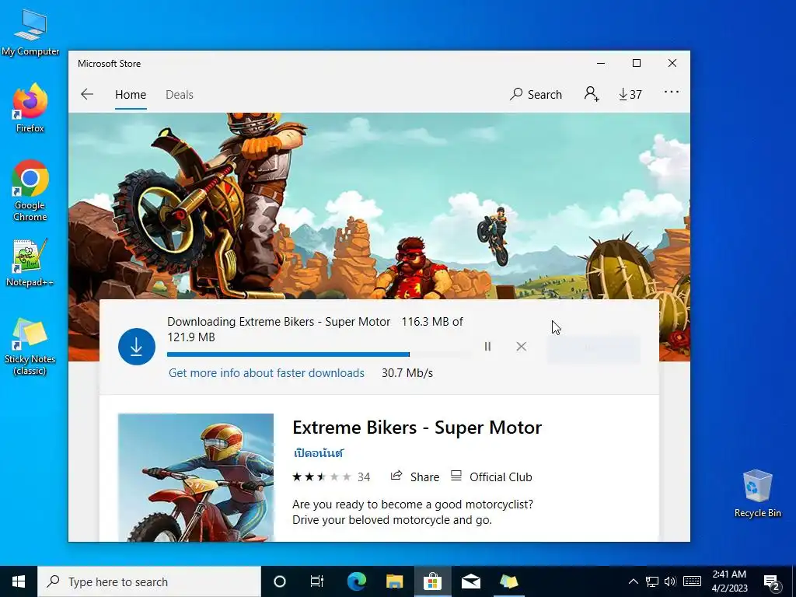Open the volume control tray icon
Viewport: 796px width, 597px height.
[670, 581]
